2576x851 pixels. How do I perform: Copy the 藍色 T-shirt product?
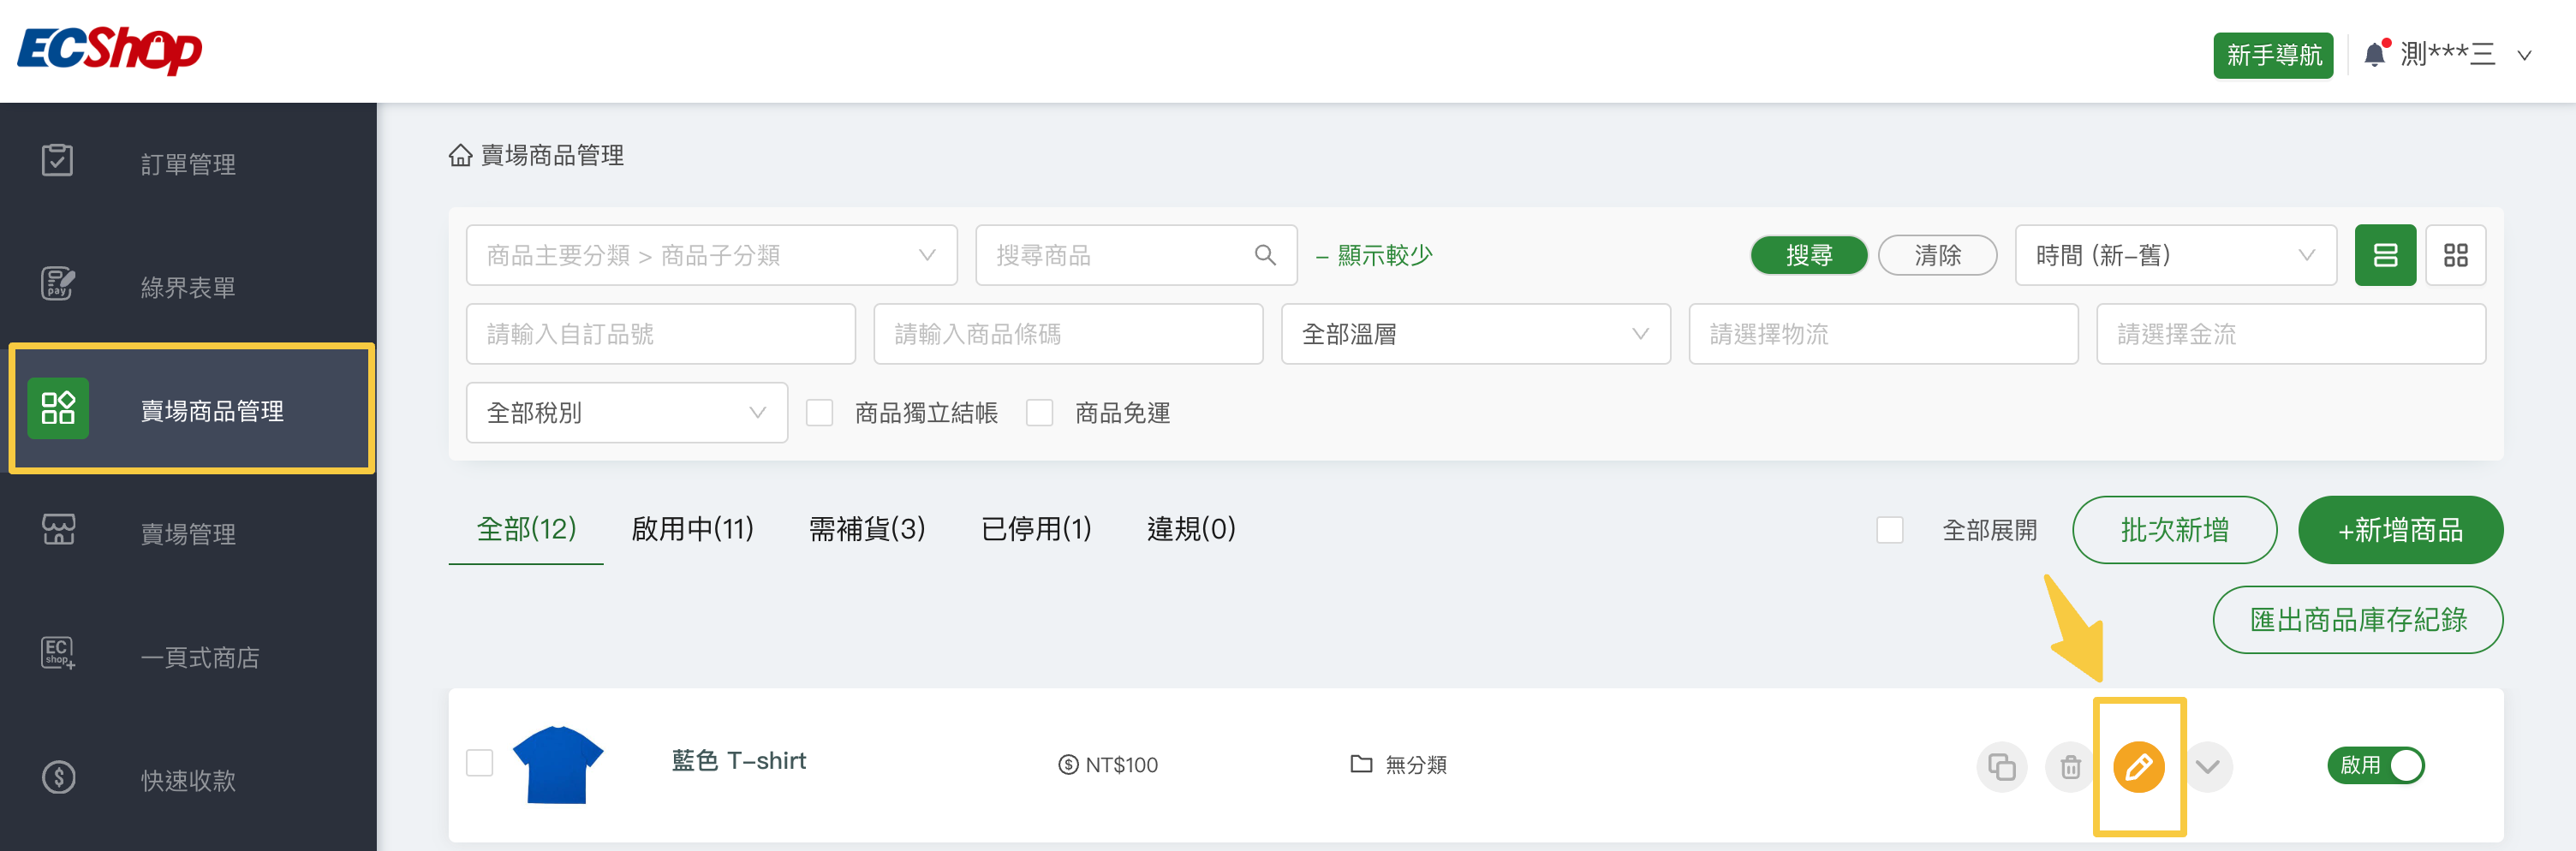tap(2001, 767)
